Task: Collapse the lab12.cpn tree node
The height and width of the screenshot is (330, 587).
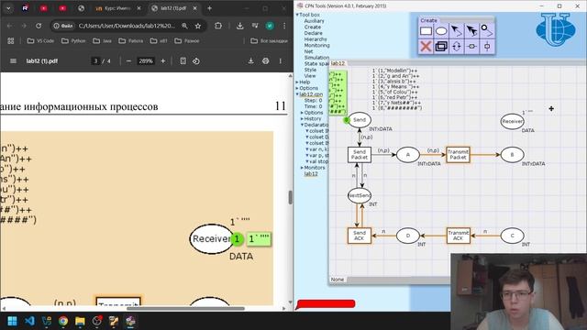Action: [297, 94]
